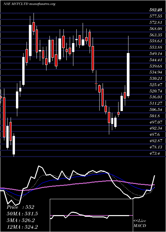Select the 473.4 price axis label
Viewport: 166px width, 232px height.
(x=154, y=153)
